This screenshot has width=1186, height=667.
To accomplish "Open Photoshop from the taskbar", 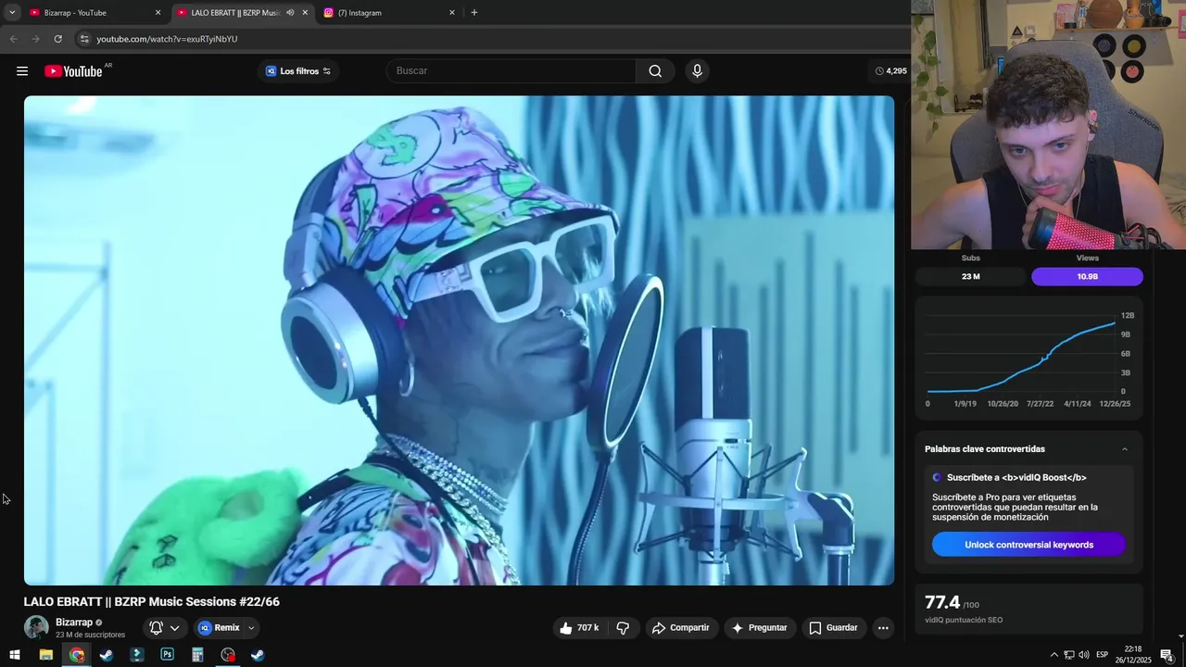I will pos(167,655).
